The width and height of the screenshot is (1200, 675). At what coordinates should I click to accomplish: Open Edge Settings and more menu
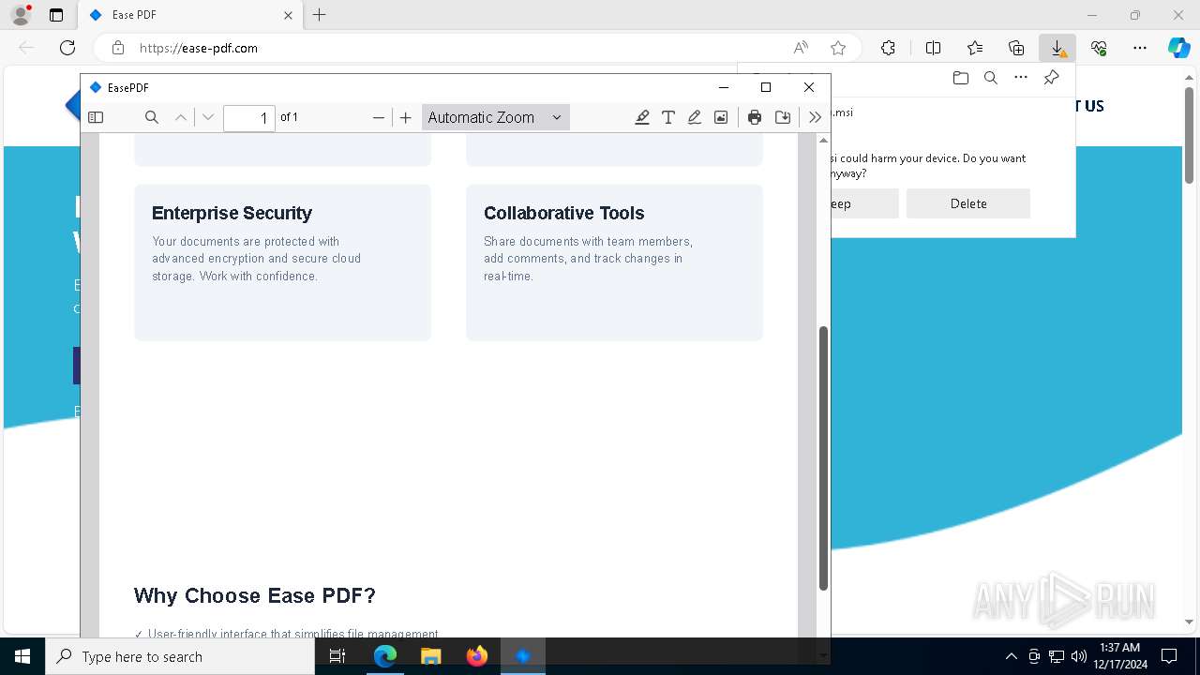coord(1140,48)
